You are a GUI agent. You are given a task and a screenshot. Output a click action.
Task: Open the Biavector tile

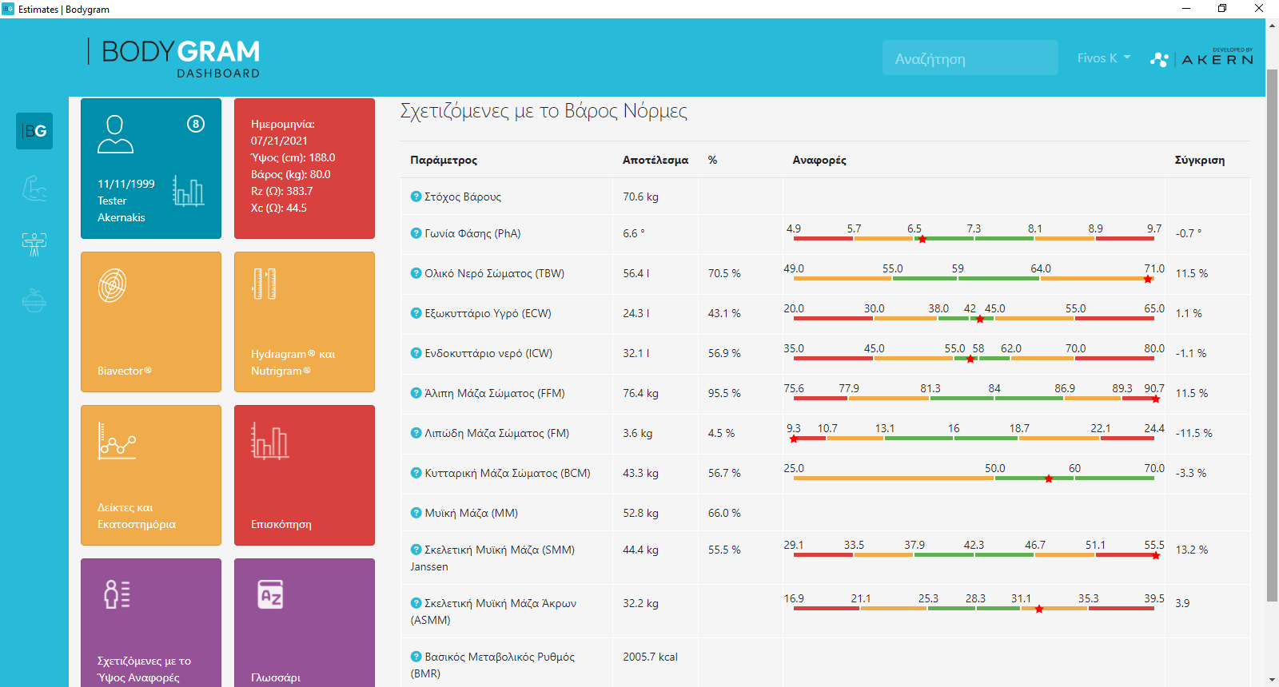[151, 322]
